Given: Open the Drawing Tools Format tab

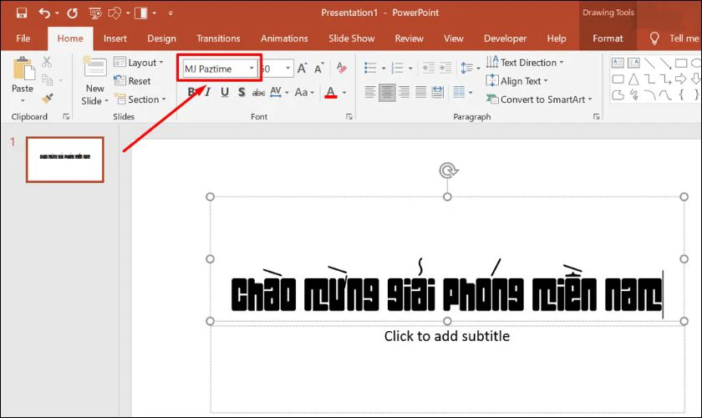Looking at the screenshot, I should [608, 38].
